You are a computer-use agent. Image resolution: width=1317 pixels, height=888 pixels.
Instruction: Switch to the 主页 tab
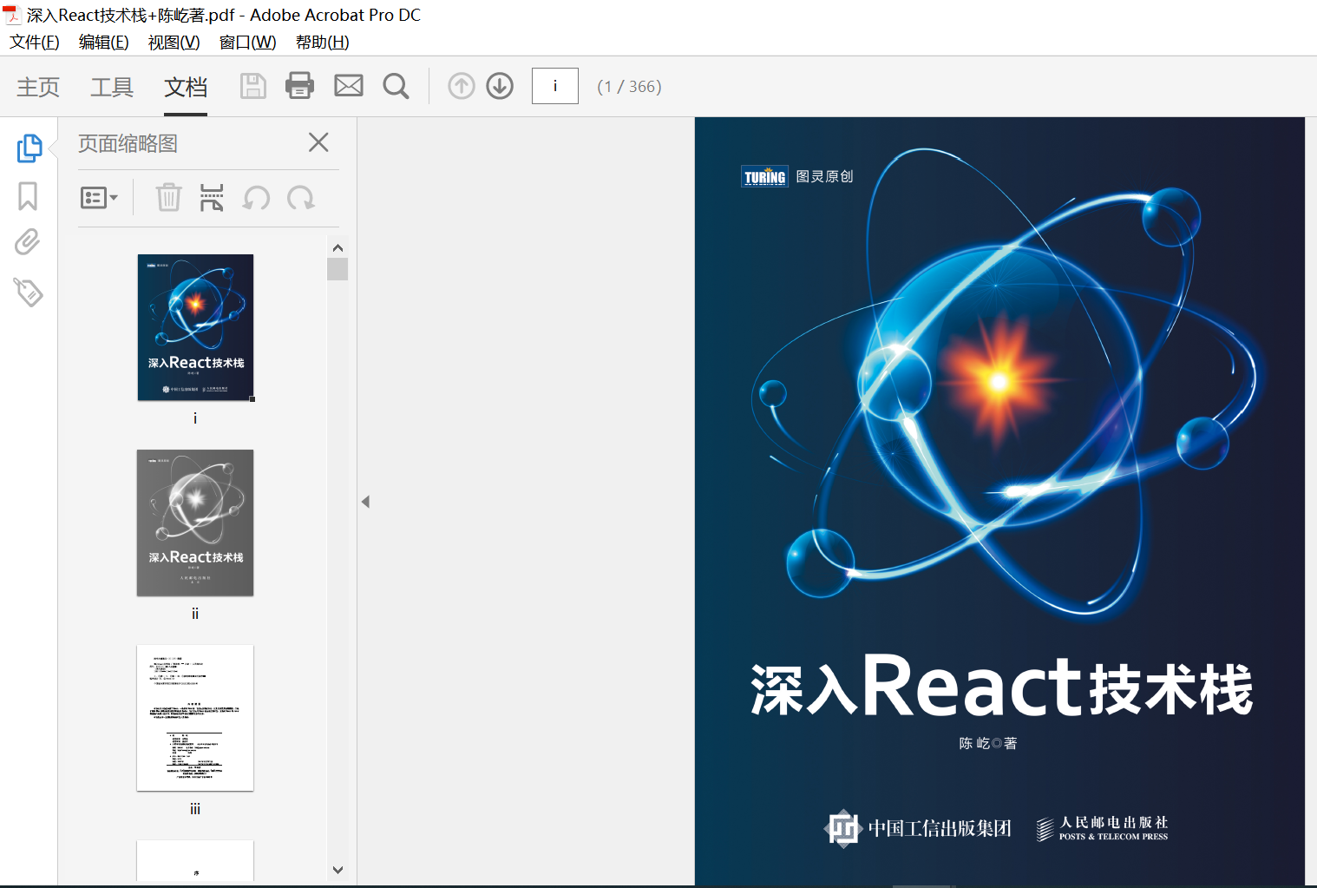(38, 87)
